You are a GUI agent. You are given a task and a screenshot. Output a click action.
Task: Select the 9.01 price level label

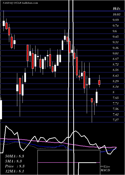pyautogui.click(x=115, y=53)
